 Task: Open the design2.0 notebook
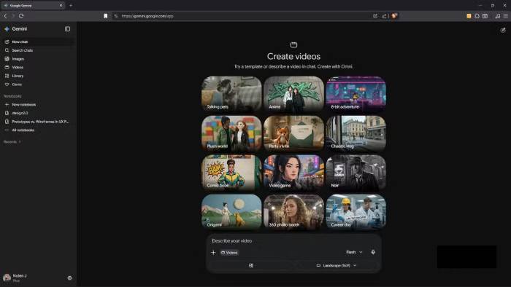pyautogui.click(x=38, y=113)
